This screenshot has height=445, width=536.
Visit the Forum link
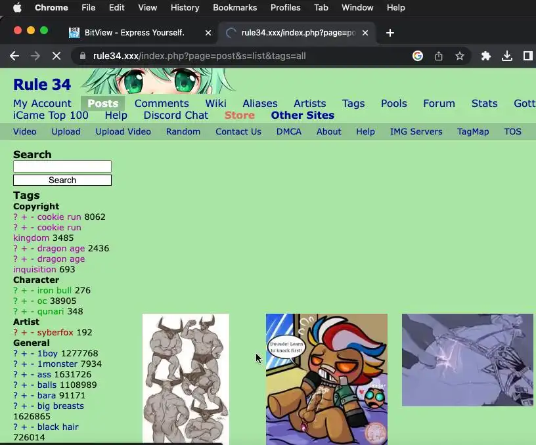click(439, 104)
